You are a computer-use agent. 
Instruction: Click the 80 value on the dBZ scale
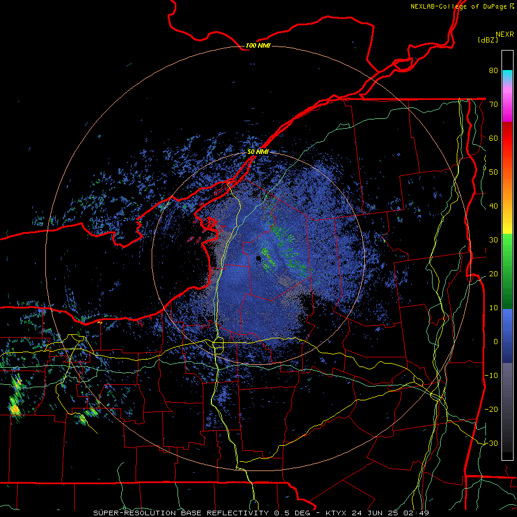tap(493, 71)
